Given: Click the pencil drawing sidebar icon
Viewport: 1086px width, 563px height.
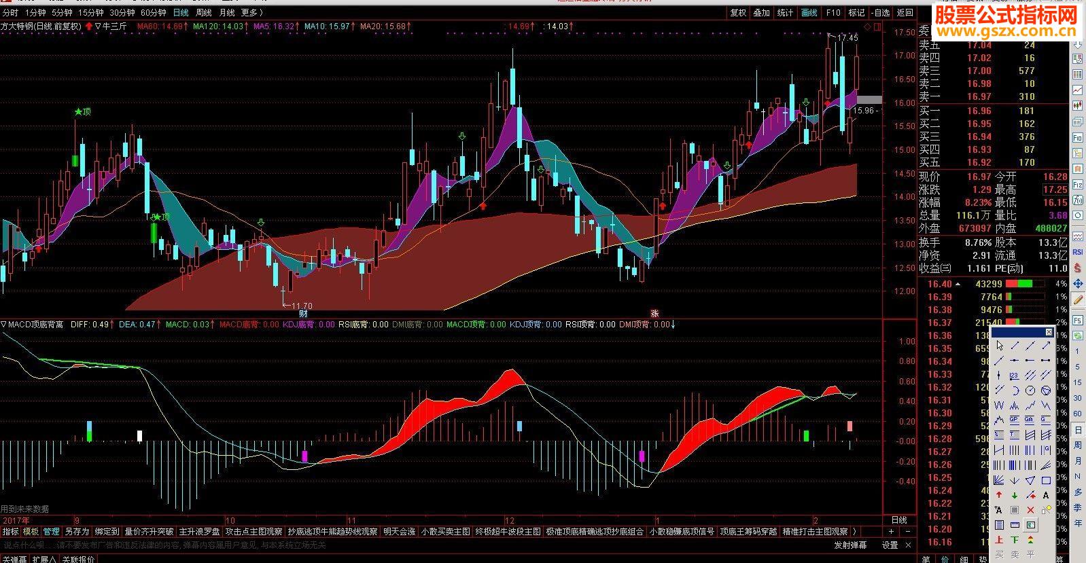Looking at the screenshot, I should pos(1078,299).
